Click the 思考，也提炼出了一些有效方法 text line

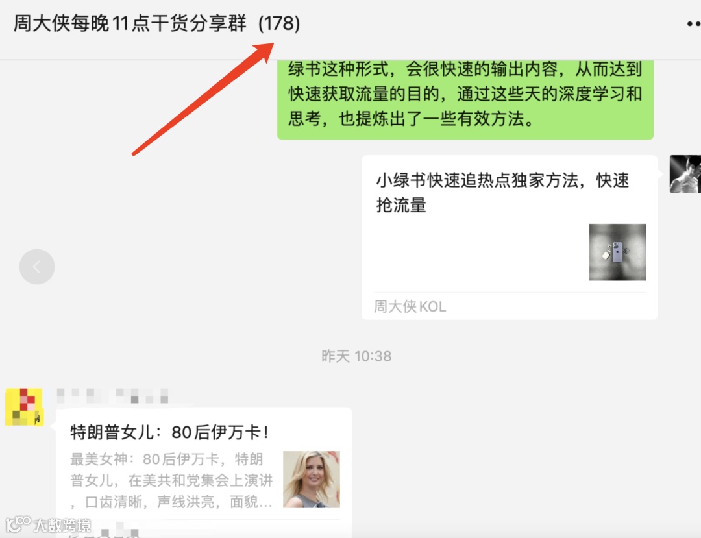coord(410,119)
